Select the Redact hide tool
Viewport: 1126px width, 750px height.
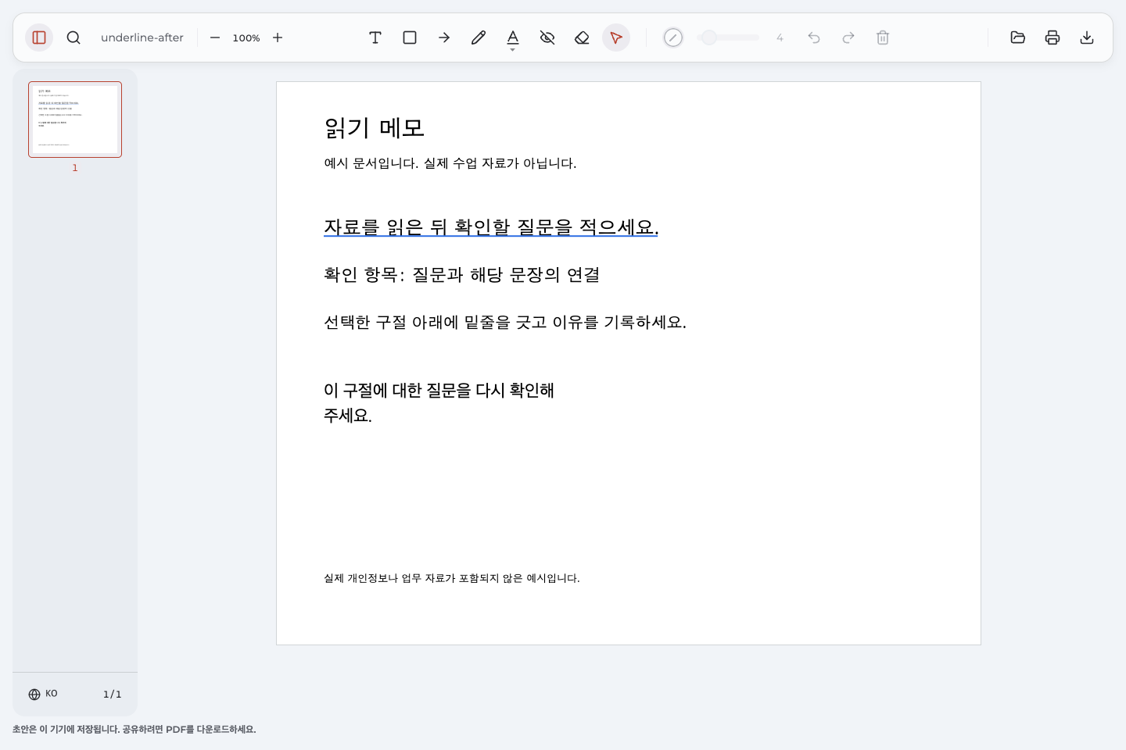(547, 37)
